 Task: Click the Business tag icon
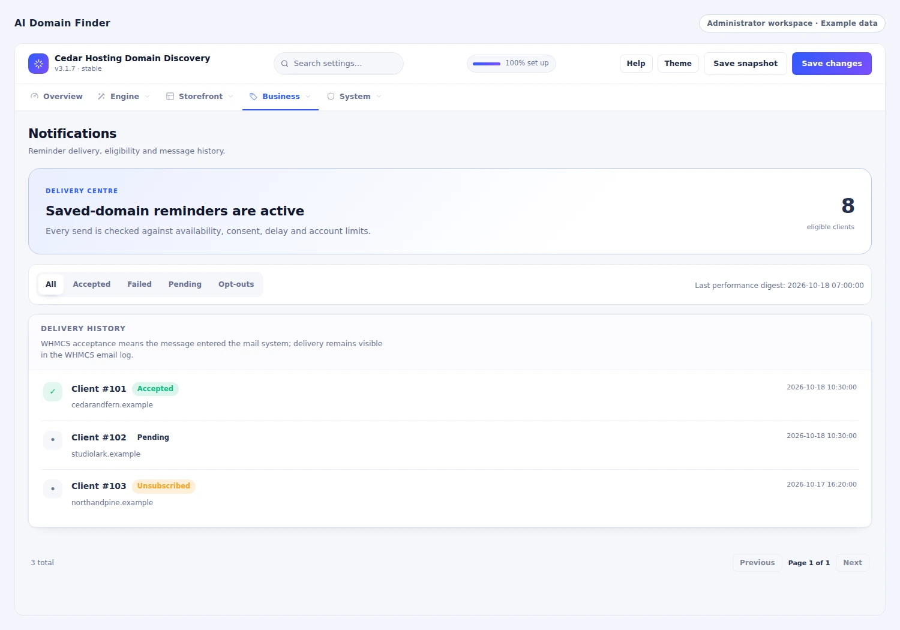click(253, 97)
